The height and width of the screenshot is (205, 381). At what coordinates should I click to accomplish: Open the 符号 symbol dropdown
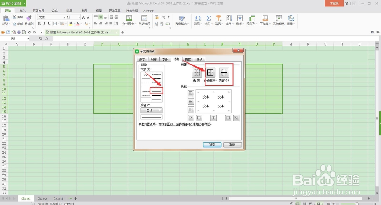[198, 24]
